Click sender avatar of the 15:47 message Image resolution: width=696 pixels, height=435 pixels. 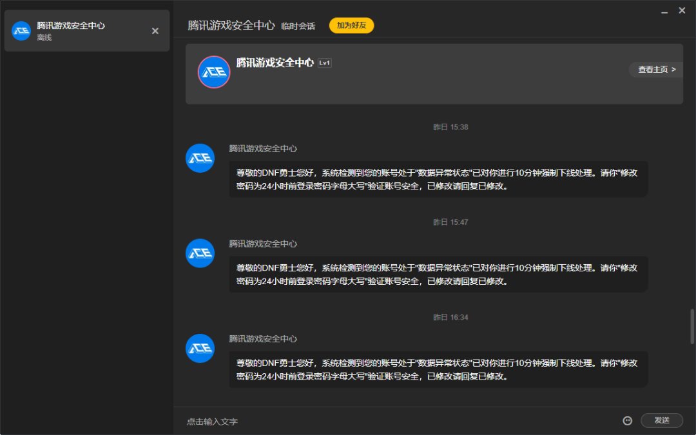(200, 253)
